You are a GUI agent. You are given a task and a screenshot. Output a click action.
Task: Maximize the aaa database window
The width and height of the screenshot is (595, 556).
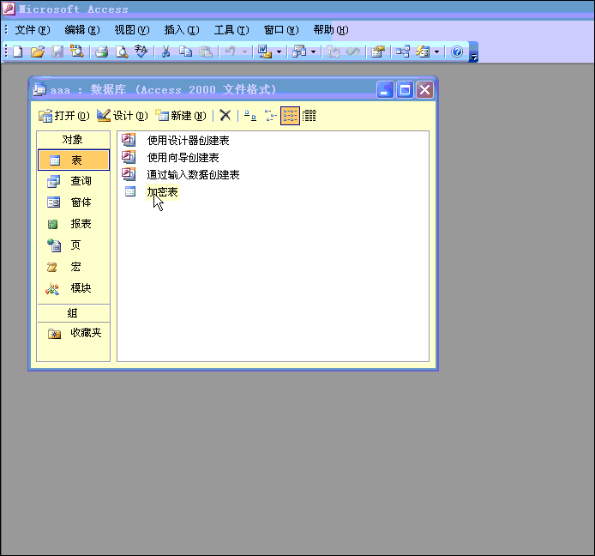click(x=405, y=89)
